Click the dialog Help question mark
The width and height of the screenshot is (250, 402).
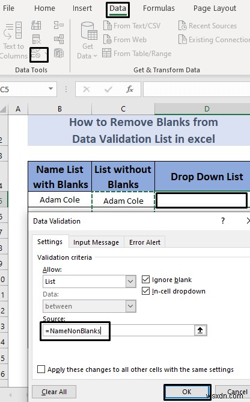[223, 221]
